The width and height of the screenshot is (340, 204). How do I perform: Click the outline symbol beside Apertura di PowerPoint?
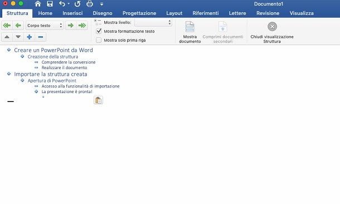click(22, 80)
